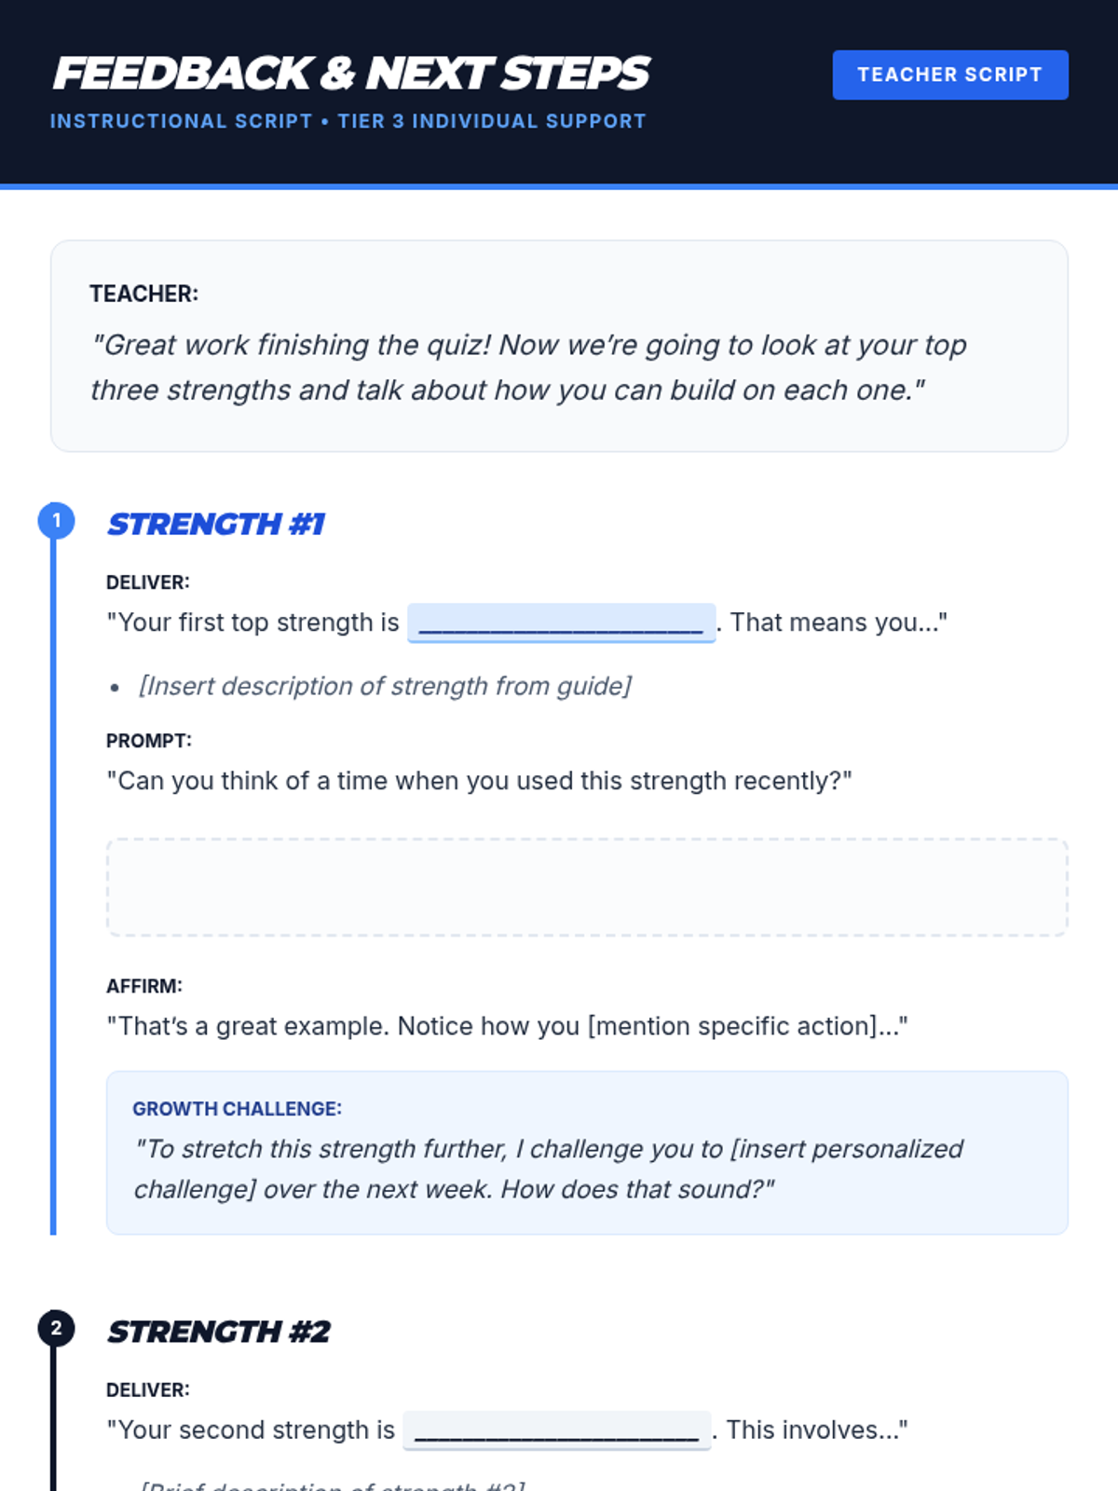Click the Teacher Script button
Image resolution: width=1118 pixels, height=1491 pixels.
click(x=949, y=75)
